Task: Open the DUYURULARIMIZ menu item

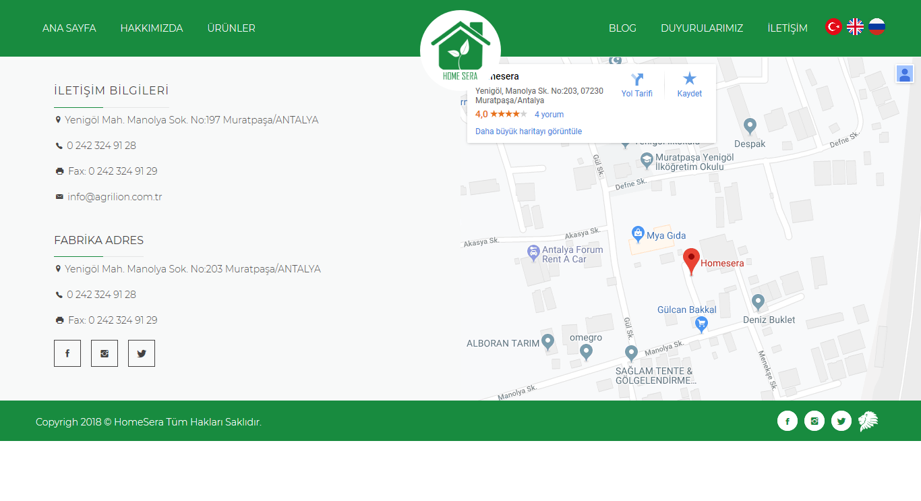Action: pos(702,28)
